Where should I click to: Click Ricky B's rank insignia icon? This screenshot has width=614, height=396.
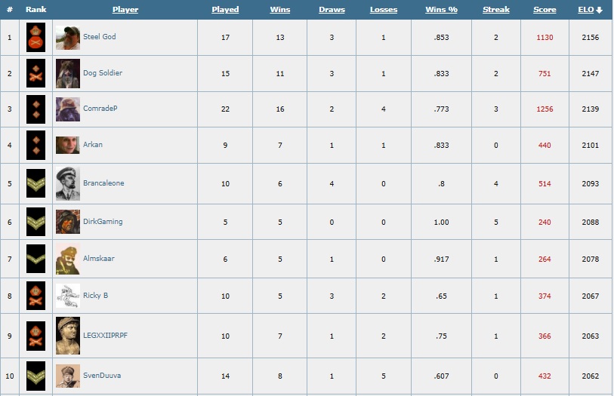[x=35, y=296]
